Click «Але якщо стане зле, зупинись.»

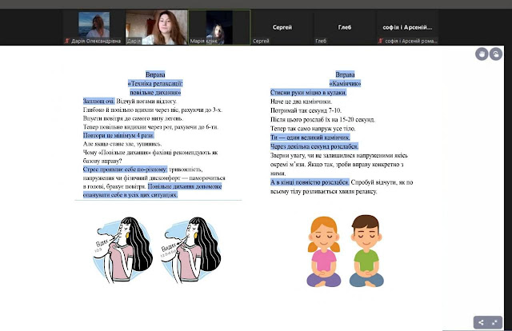click(x=122, y=144)
